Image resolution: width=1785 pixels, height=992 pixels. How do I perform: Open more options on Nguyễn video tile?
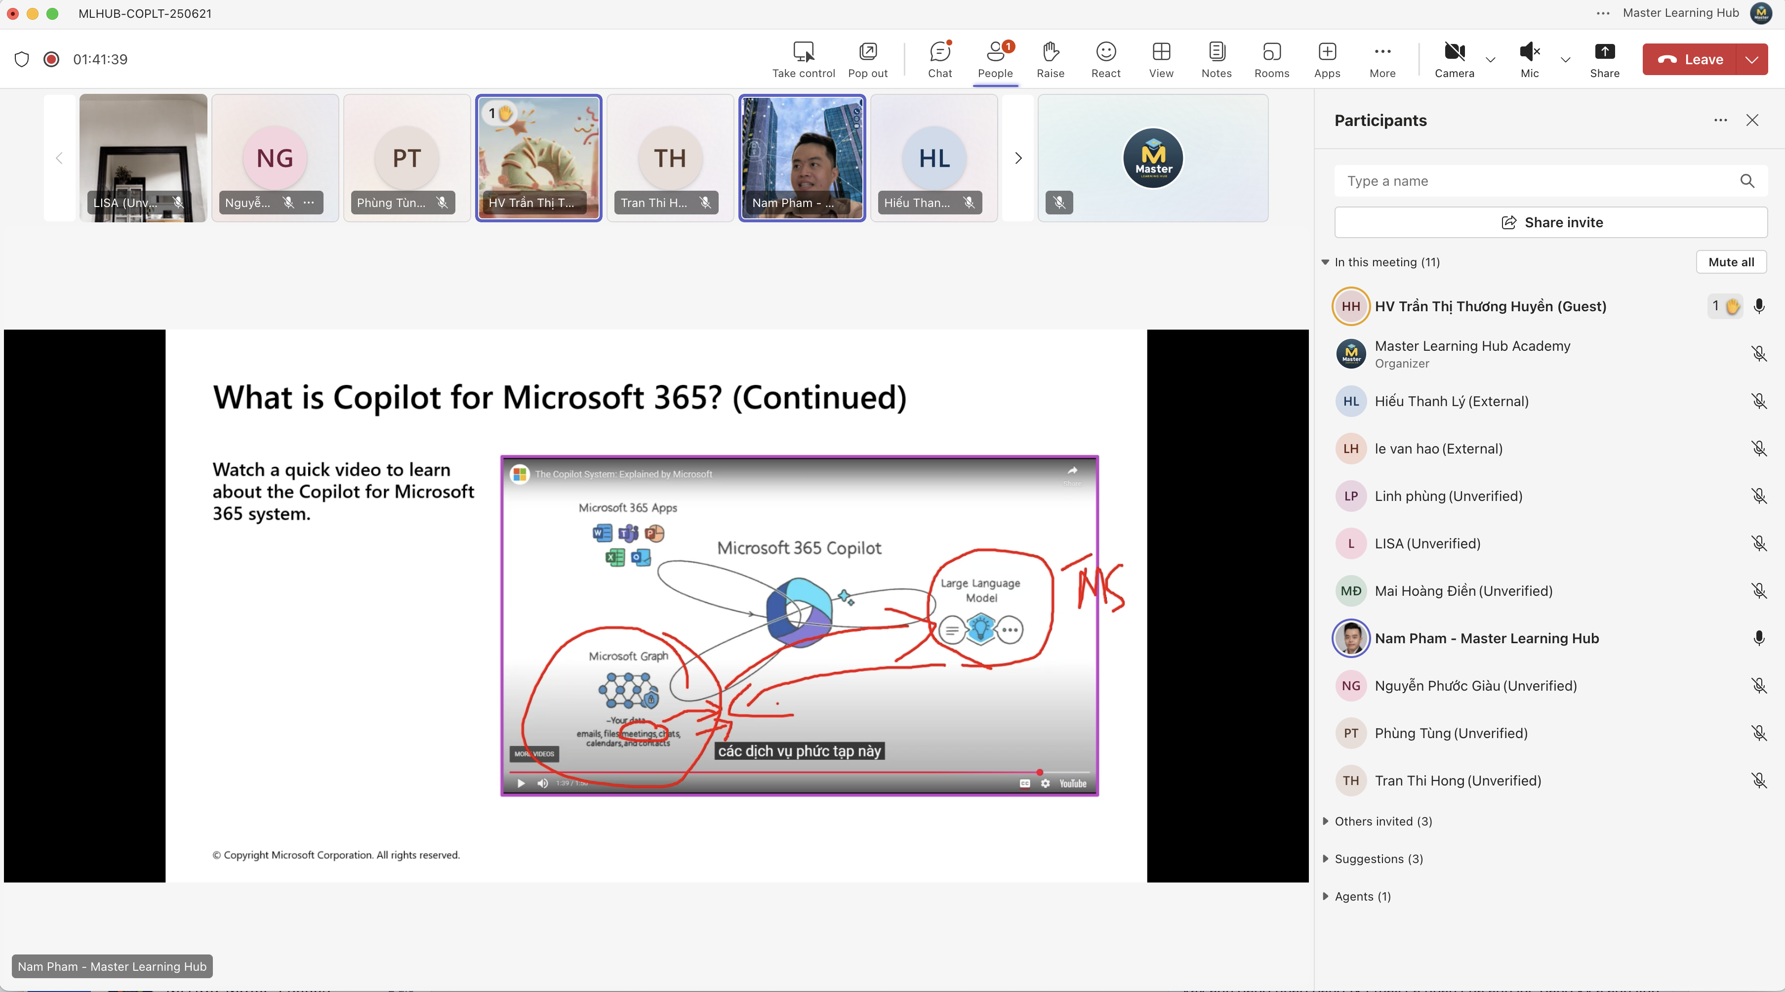[309, 203]
